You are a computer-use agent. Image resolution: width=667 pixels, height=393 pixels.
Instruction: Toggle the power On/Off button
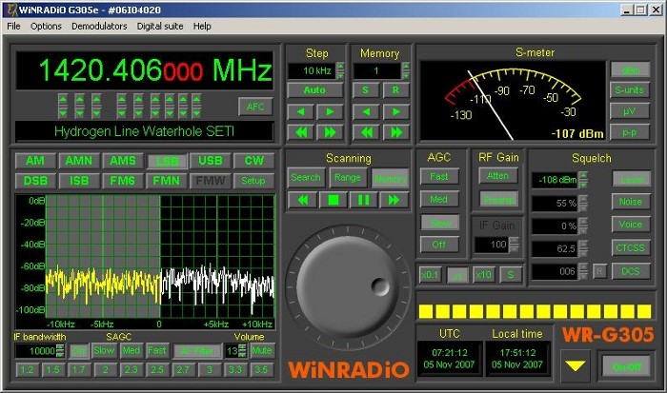(x=626, y=366)
